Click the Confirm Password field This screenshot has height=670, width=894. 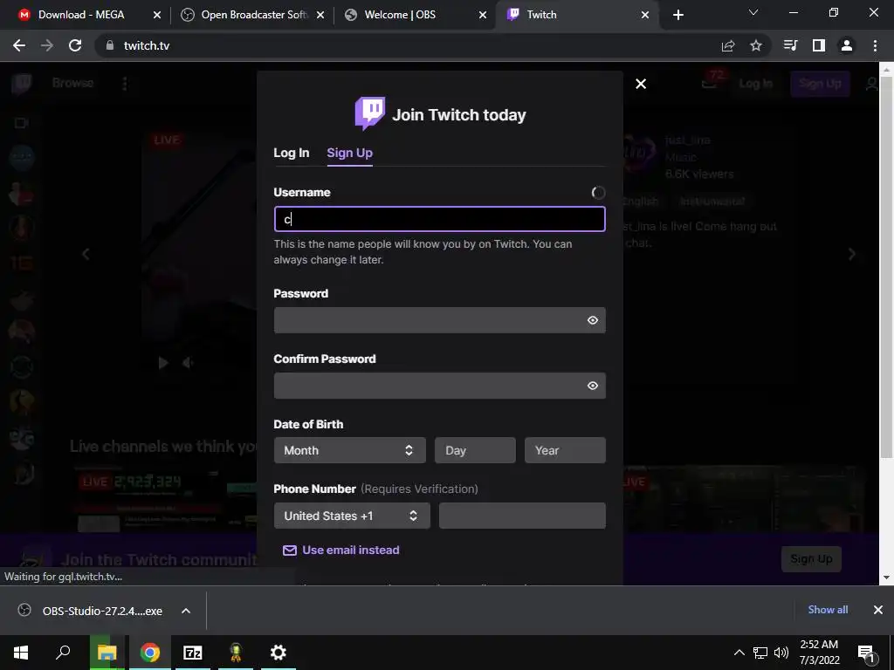click(440, 386)
